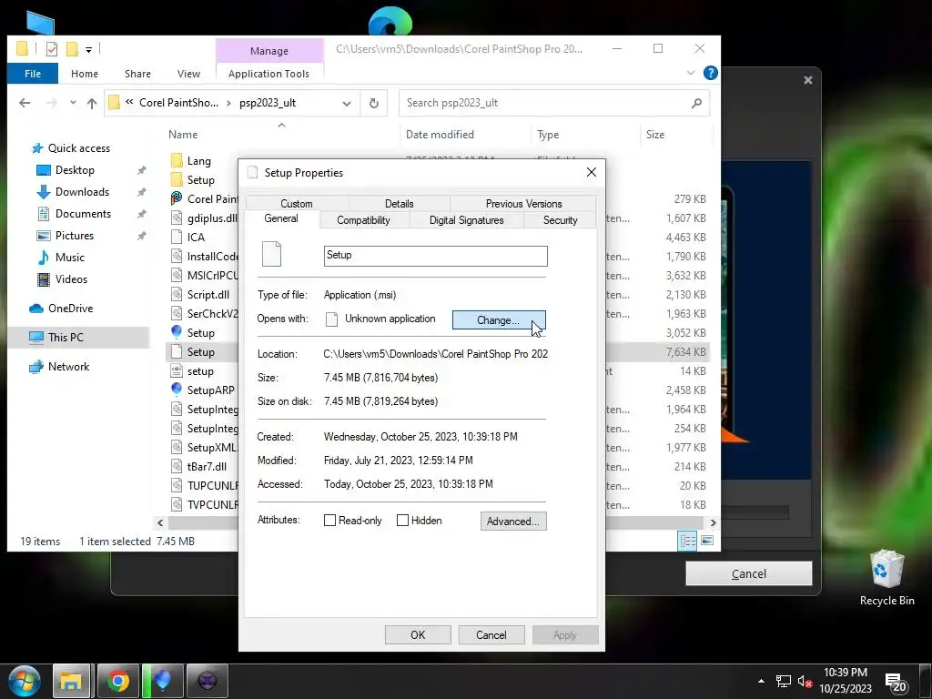Click Cancel in the Corel installer window
932x699 pixels.
(x=748, y=573)
